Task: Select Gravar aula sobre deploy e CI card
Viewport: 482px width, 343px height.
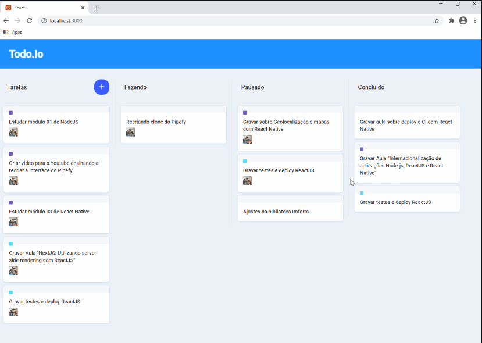Action: [x=407, y=122]
